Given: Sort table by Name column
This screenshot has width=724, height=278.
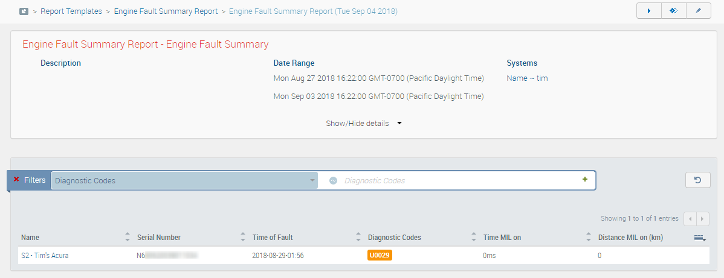Looking at the screenshot, I should pos(127,238).
